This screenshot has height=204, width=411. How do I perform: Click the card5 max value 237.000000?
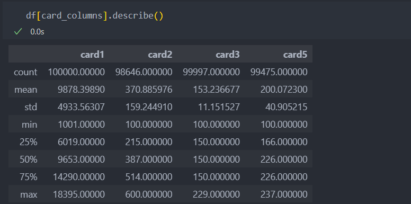(284, 194)
